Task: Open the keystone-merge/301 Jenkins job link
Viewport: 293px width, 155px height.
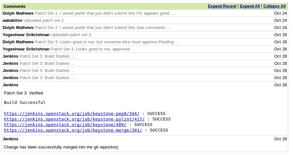Action: [x=73, y=130]
